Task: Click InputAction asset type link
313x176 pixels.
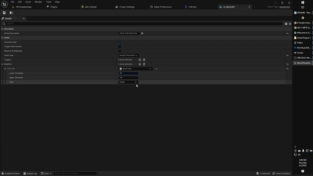Action: point(285,7)
